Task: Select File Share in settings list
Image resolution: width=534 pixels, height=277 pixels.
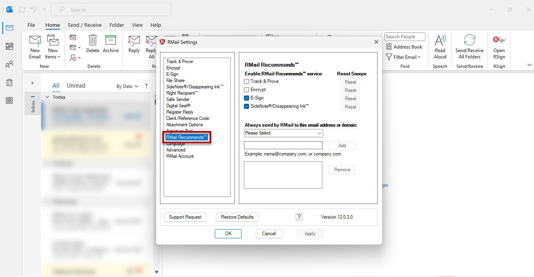Action: point(175,80)
